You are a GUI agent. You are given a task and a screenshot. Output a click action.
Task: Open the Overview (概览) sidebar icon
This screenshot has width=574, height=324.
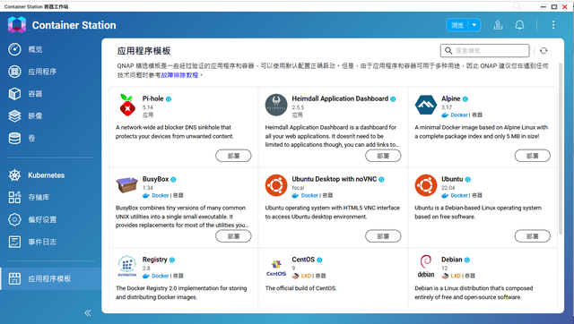point(14,49)
